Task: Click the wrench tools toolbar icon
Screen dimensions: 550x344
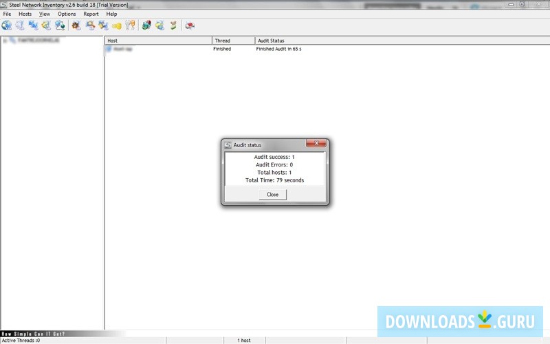Action: (x=130, y=25)
